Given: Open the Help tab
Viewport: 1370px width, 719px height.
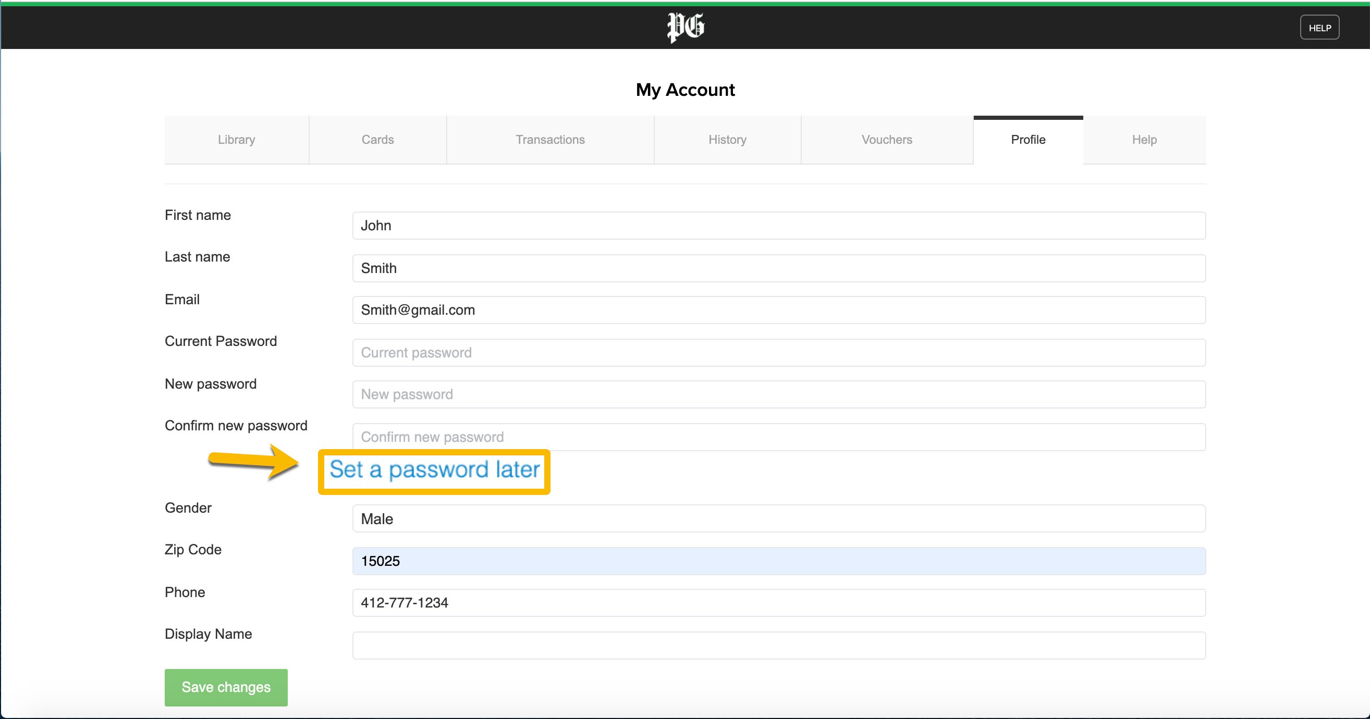Looking at the screenshot, I should (x=1144, y=140).
